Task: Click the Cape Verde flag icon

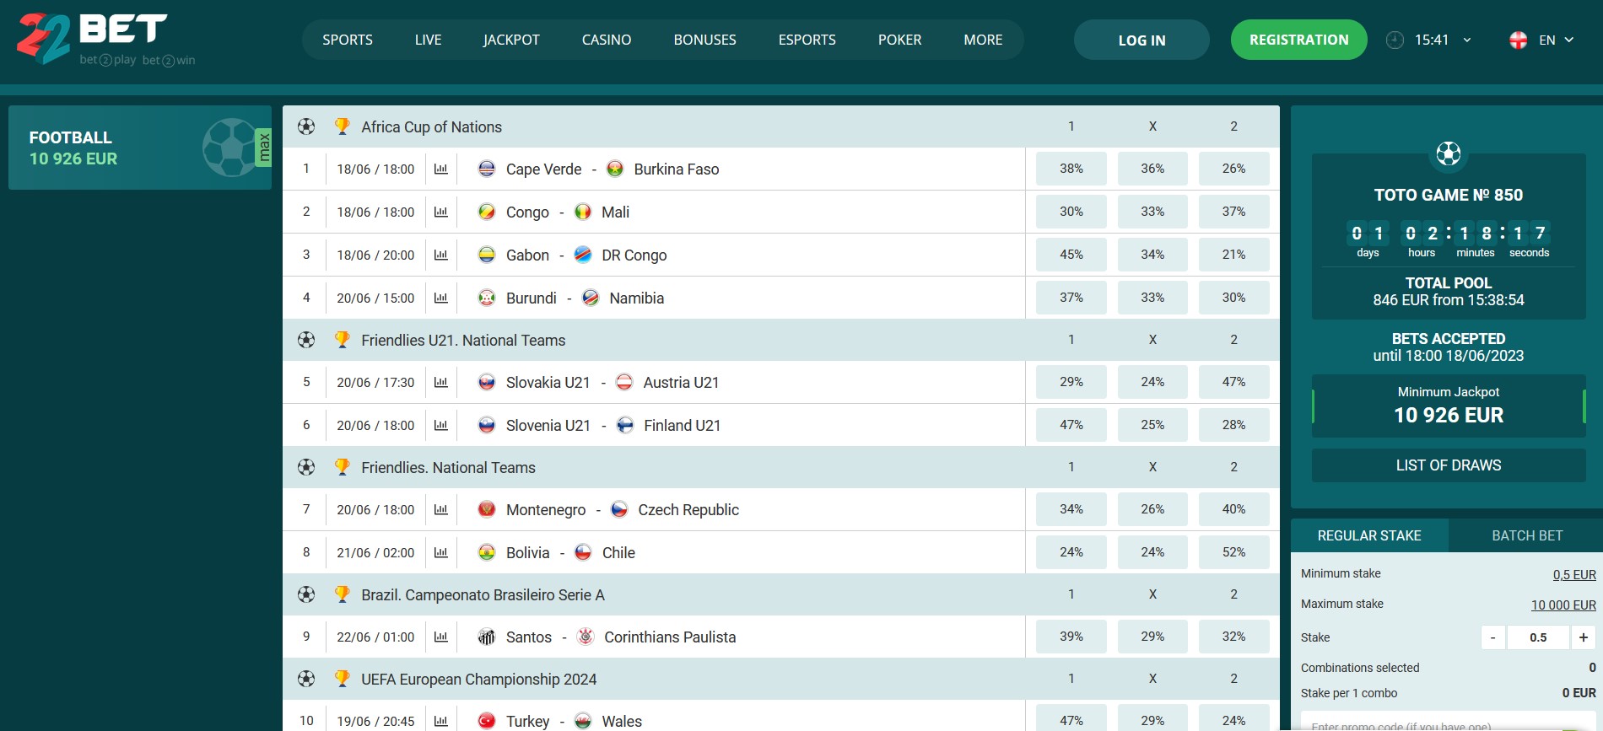Action: pos(487,169)
